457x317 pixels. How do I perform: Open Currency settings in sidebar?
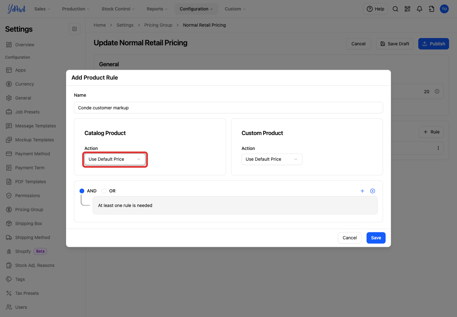[x=24, y=84]
